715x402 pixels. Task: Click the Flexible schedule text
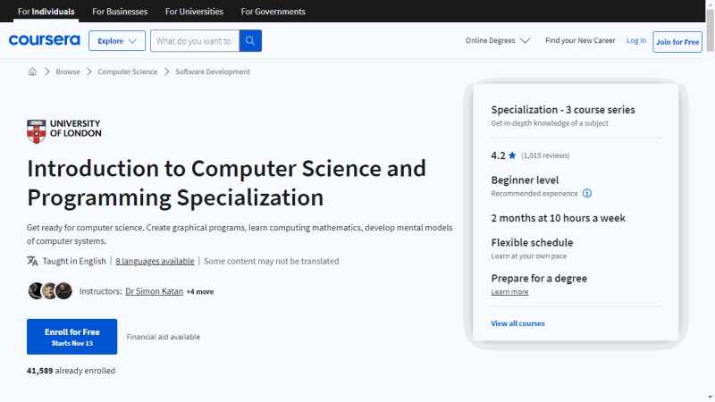click(x=532, y=242)
